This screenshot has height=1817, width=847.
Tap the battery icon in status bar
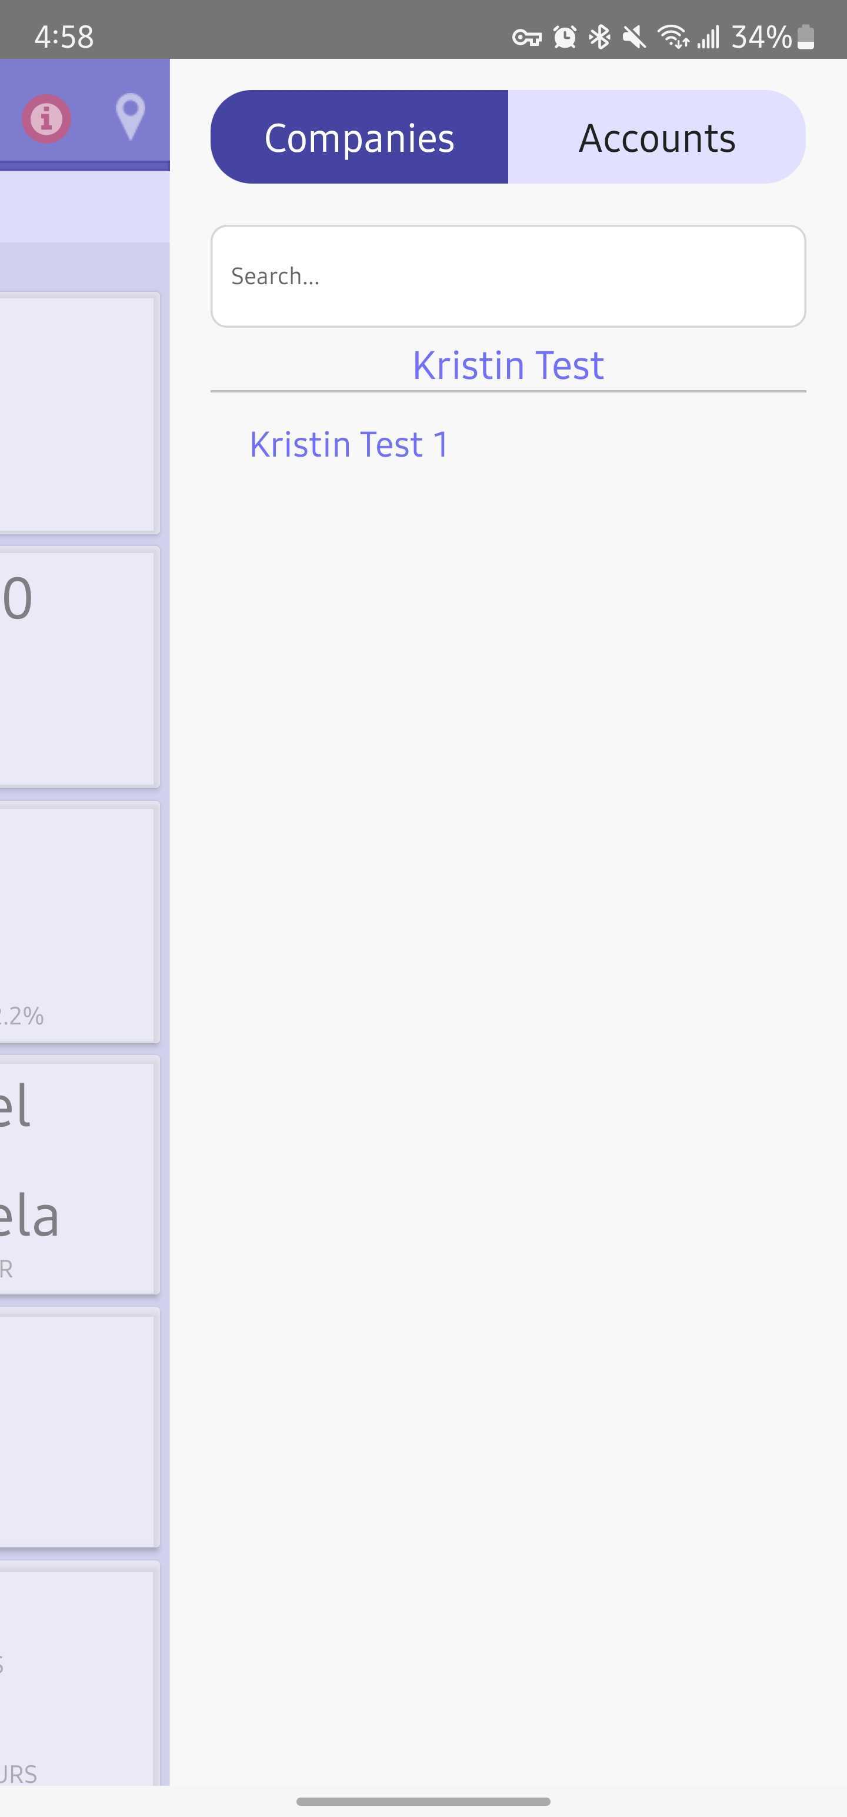click(806, 36)
